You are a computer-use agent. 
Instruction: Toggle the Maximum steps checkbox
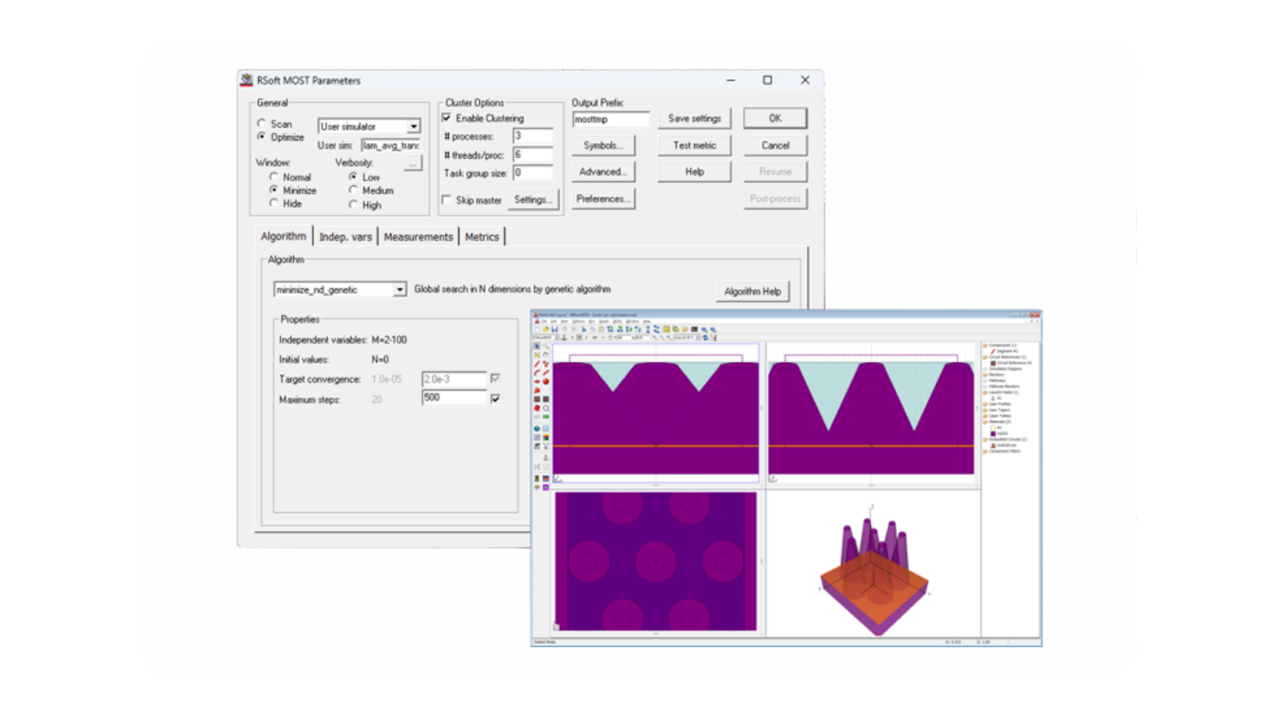pyautogui.click(x=495, y=398)
